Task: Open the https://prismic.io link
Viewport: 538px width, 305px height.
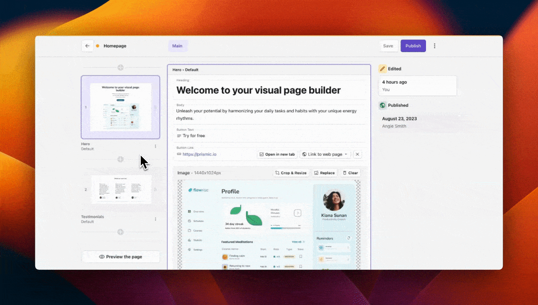Action: click(x=199, y=154)
